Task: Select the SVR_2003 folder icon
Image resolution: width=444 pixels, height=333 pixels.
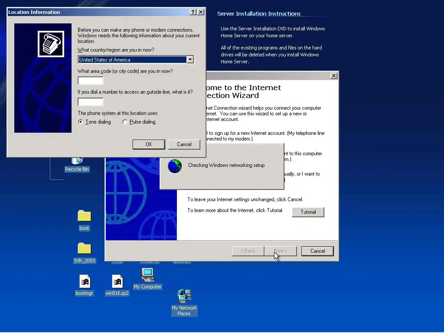Action: click(x=85, y=248)
